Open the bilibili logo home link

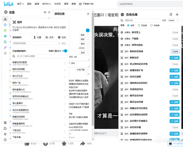tap(9, 4)
